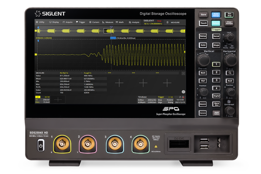Select Single trigger mode button

point(216,45)
